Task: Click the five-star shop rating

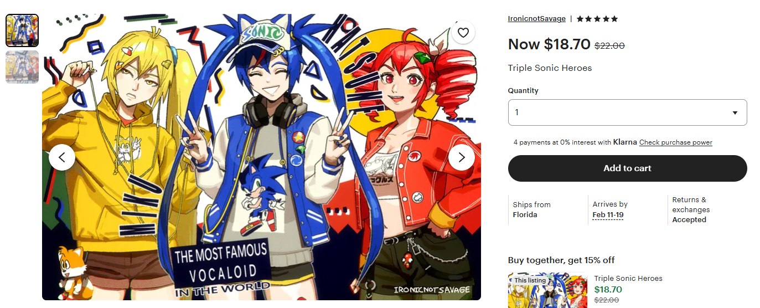Action: (597, 19)
